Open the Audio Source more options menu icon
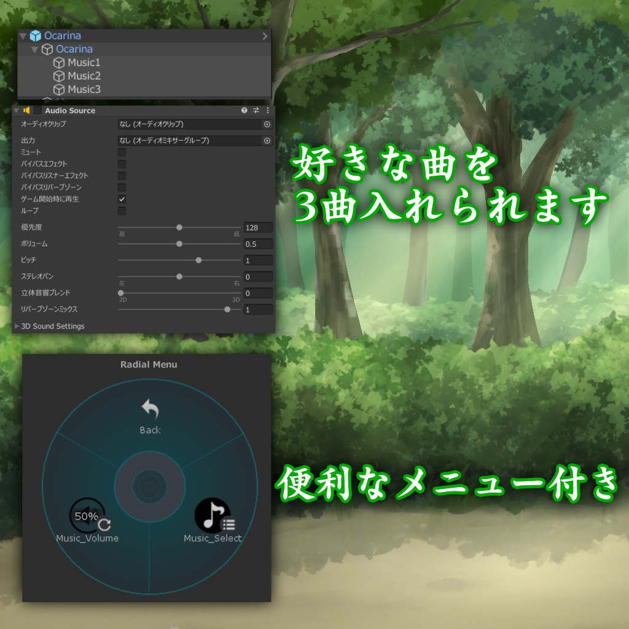 pos(267,111)
